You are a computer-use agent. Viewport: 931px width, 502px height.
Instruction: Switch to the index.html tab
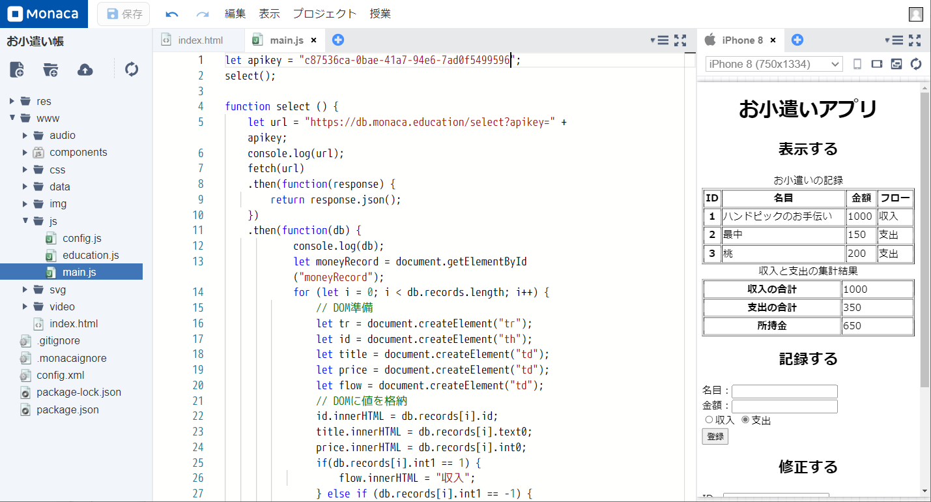click(200, 40)
